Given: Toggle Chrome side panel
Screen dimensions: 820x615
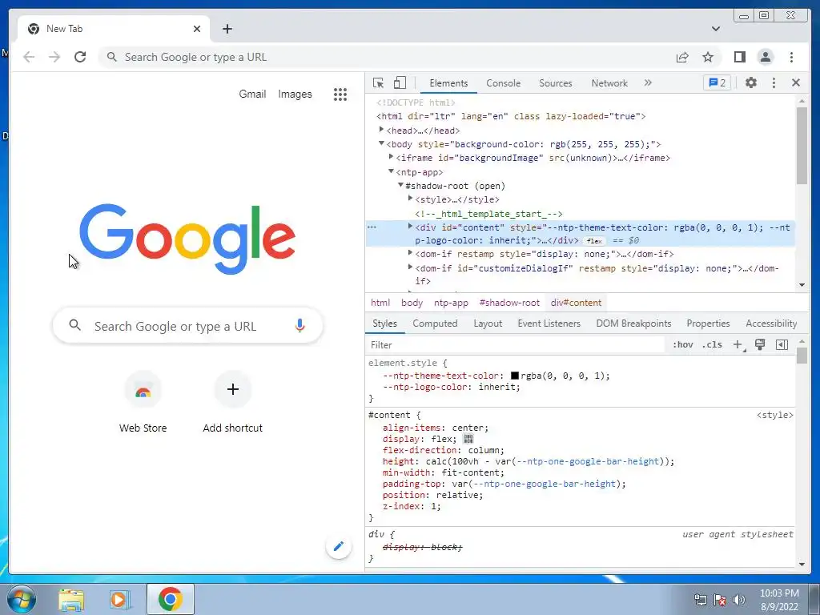Looking at the screenshot, I should click(739, 57).
